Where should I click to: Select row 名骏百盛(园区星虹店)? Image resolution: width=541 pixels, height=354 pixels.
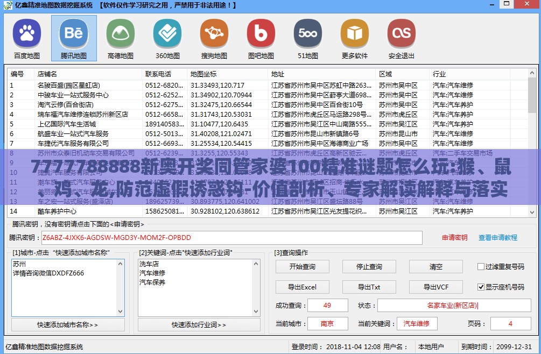pyautogui.click(x=268, y=85)
